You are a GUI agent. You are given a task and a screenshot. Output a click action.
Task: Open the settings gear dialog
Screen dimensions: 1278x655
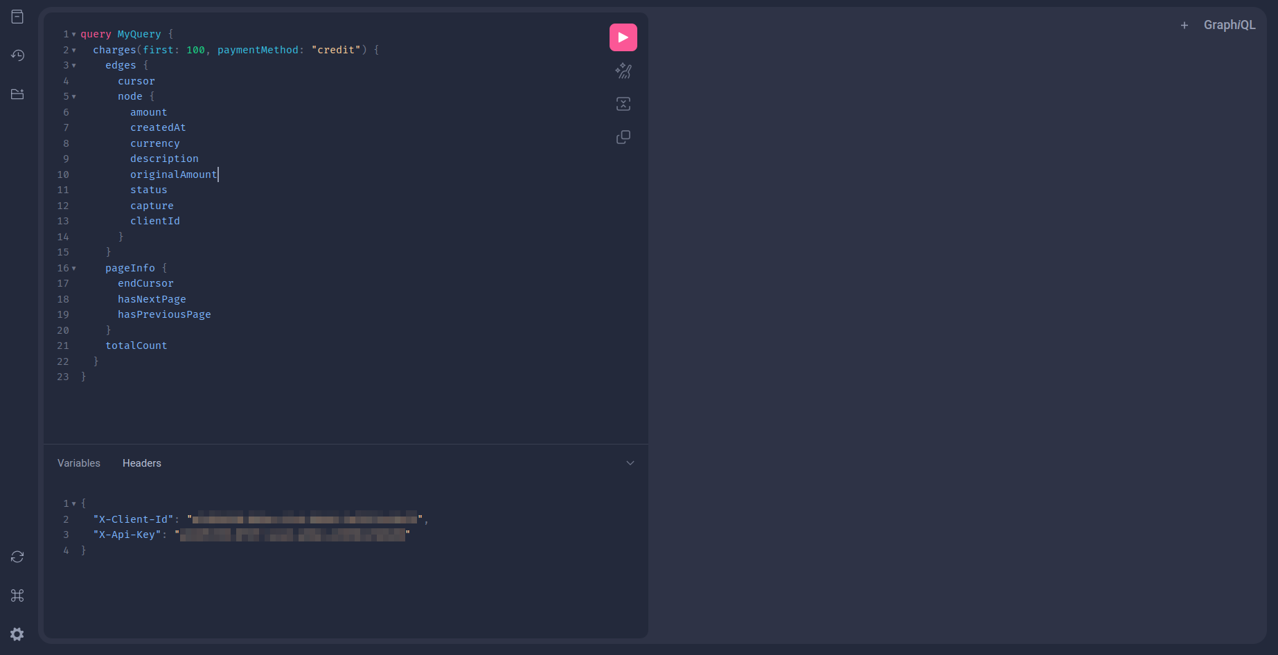(17, 634)
